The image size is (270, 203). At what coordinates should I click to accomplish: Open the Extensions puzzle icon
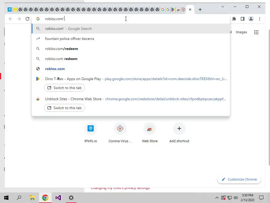(x=234, y=19)
